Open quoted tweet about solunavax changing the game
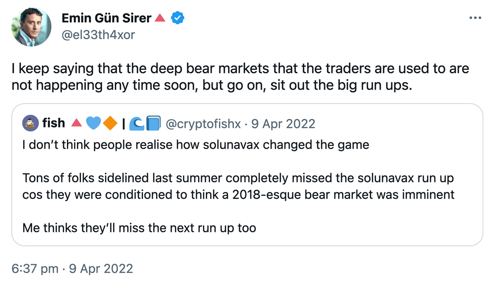 point(247,174)
